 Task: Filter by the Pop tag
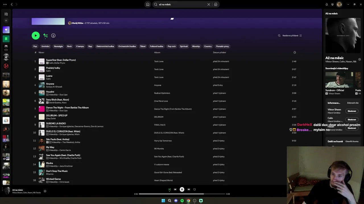coord(35,46)
